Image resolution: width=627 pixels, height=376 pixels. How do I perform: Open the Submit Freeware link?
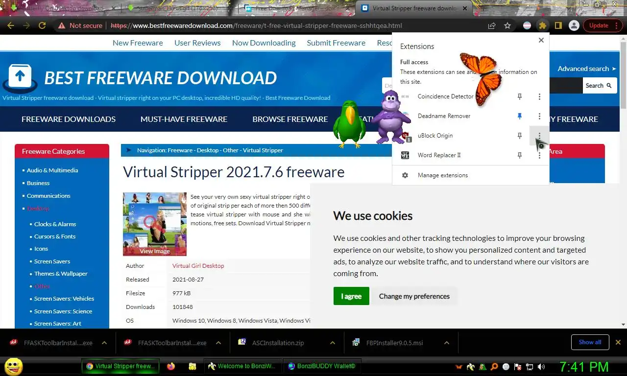click(x=336, y=43)
